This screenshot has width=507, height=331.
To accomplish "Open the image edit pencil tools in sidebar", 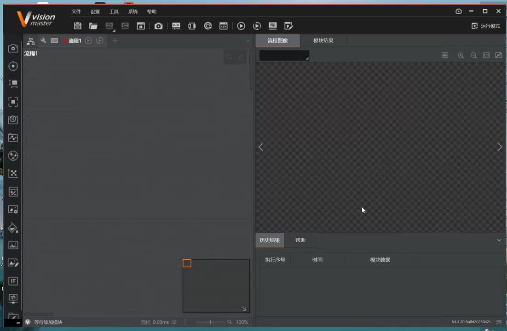I will point(13,263).
